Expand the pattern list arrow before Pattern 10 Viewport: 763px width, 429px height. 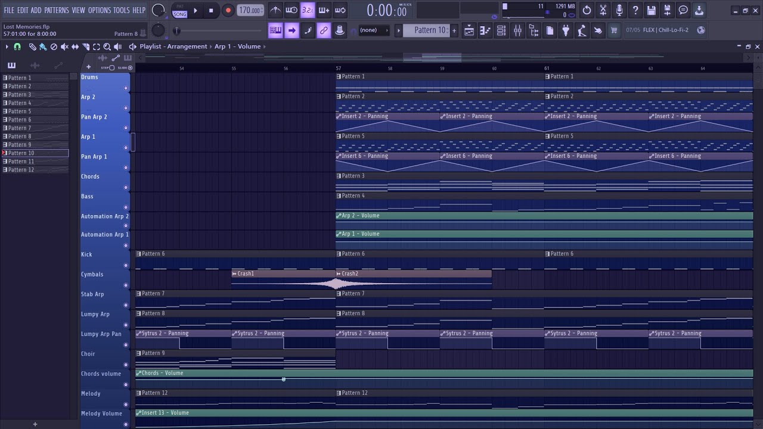(399, 30)
